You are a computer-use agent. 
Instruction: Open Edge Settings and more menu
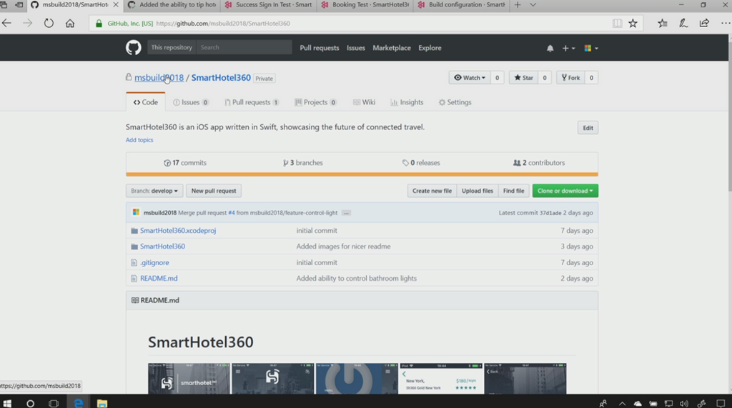coord(725,23)
